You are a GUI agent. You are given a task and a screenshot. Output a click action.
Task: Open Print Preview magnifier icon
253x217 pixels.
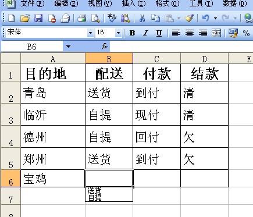(95, 18)
